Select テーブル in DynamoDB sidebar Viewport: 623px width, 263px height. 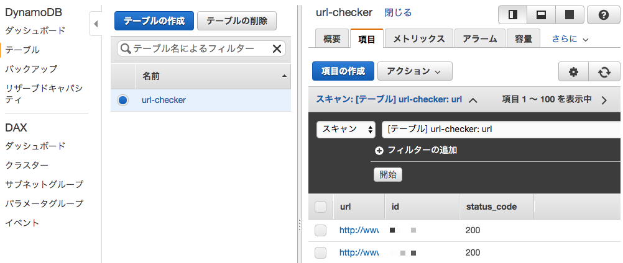tap(22, 50)
